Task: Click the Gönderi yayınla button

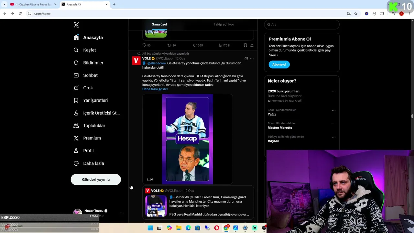Action: point(96,180)
